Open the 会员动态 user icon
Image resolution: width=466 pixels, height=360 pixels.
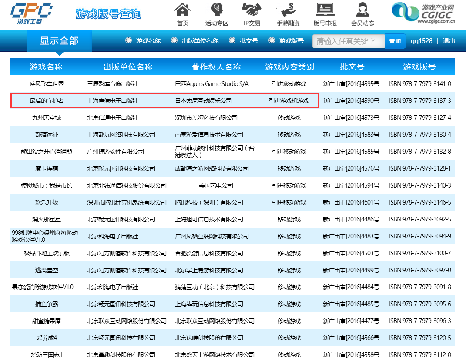[x=362, y=10]
